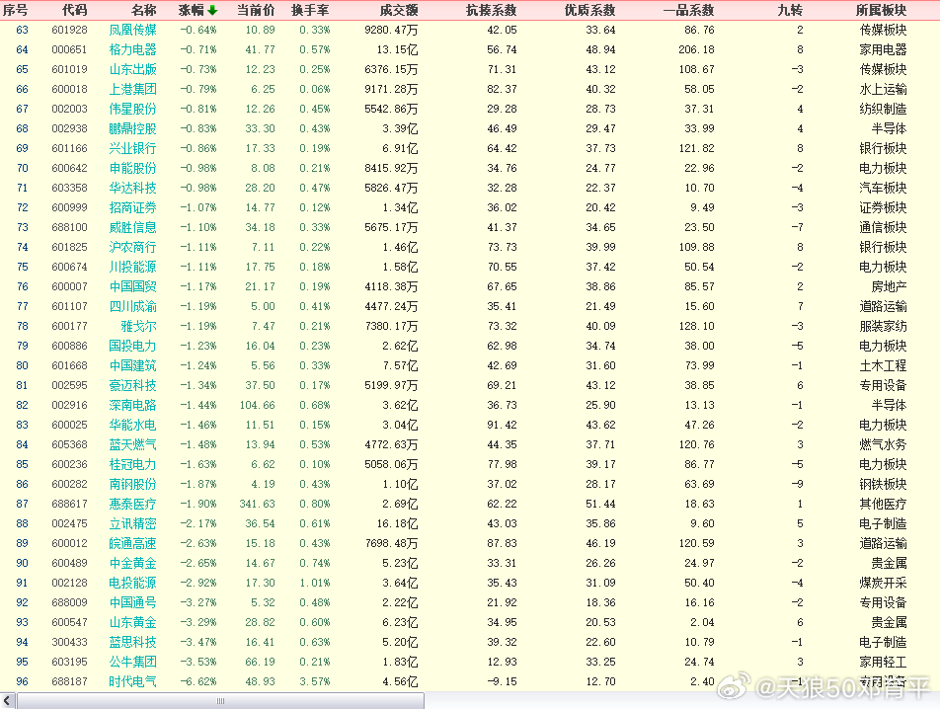
Task: Select stock code 000651
Action: pos(69,49)
